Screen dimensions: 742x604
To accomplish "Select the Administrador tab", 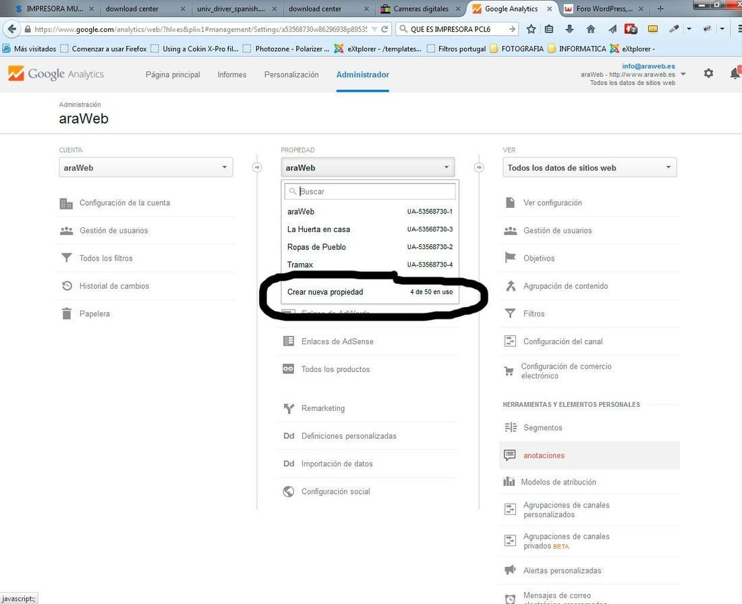I will pos(362,75).
